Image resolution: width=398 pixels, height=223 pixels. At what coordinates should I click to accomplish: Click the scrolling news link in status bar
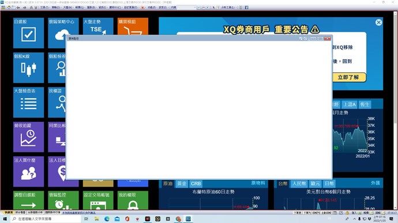pyautogui.click(x=79, y=213)
